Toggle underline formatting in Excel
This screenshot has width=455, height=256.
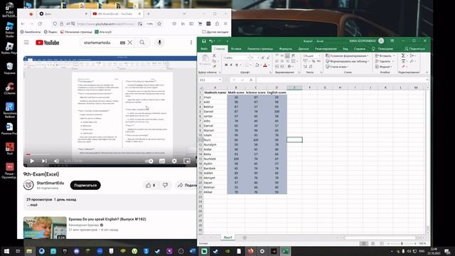click(x=237, y=65)
